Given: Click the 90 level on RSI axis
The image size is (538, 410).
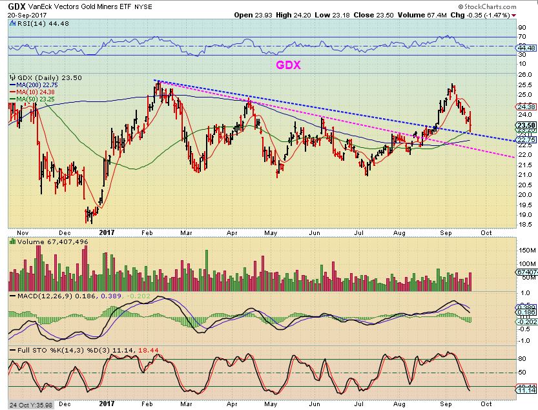Looking at the screenshot, I should [522, 28].
